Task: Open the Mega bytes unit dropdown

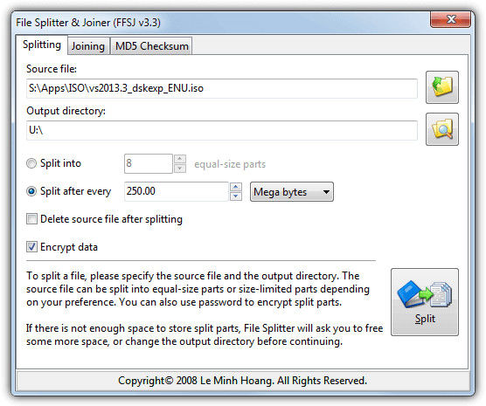Action: coord(292,192)
